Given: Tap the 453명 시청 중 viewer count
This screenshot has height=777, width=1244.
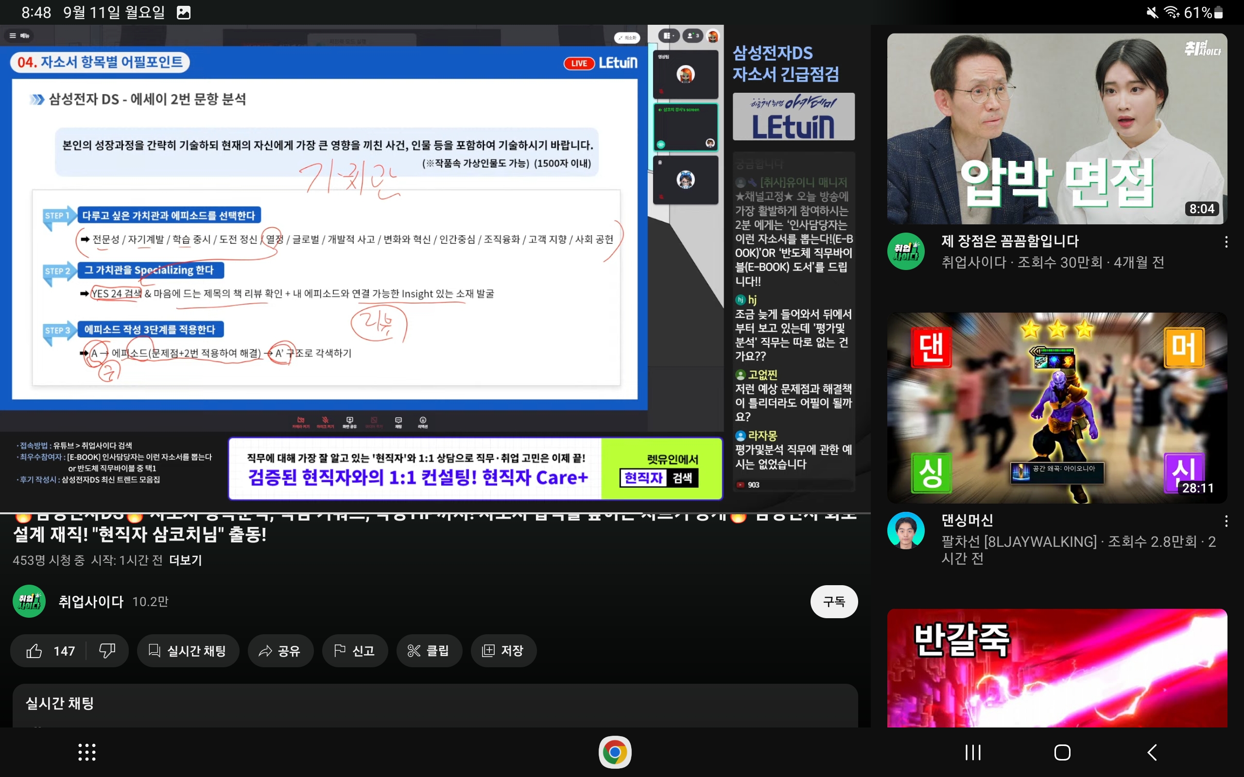Looking at the screenshot, I should 49,560.
